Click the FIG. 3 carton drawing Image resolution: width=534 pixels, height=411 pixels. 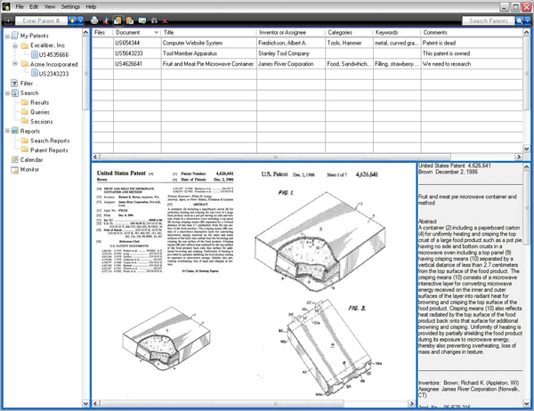334,347
